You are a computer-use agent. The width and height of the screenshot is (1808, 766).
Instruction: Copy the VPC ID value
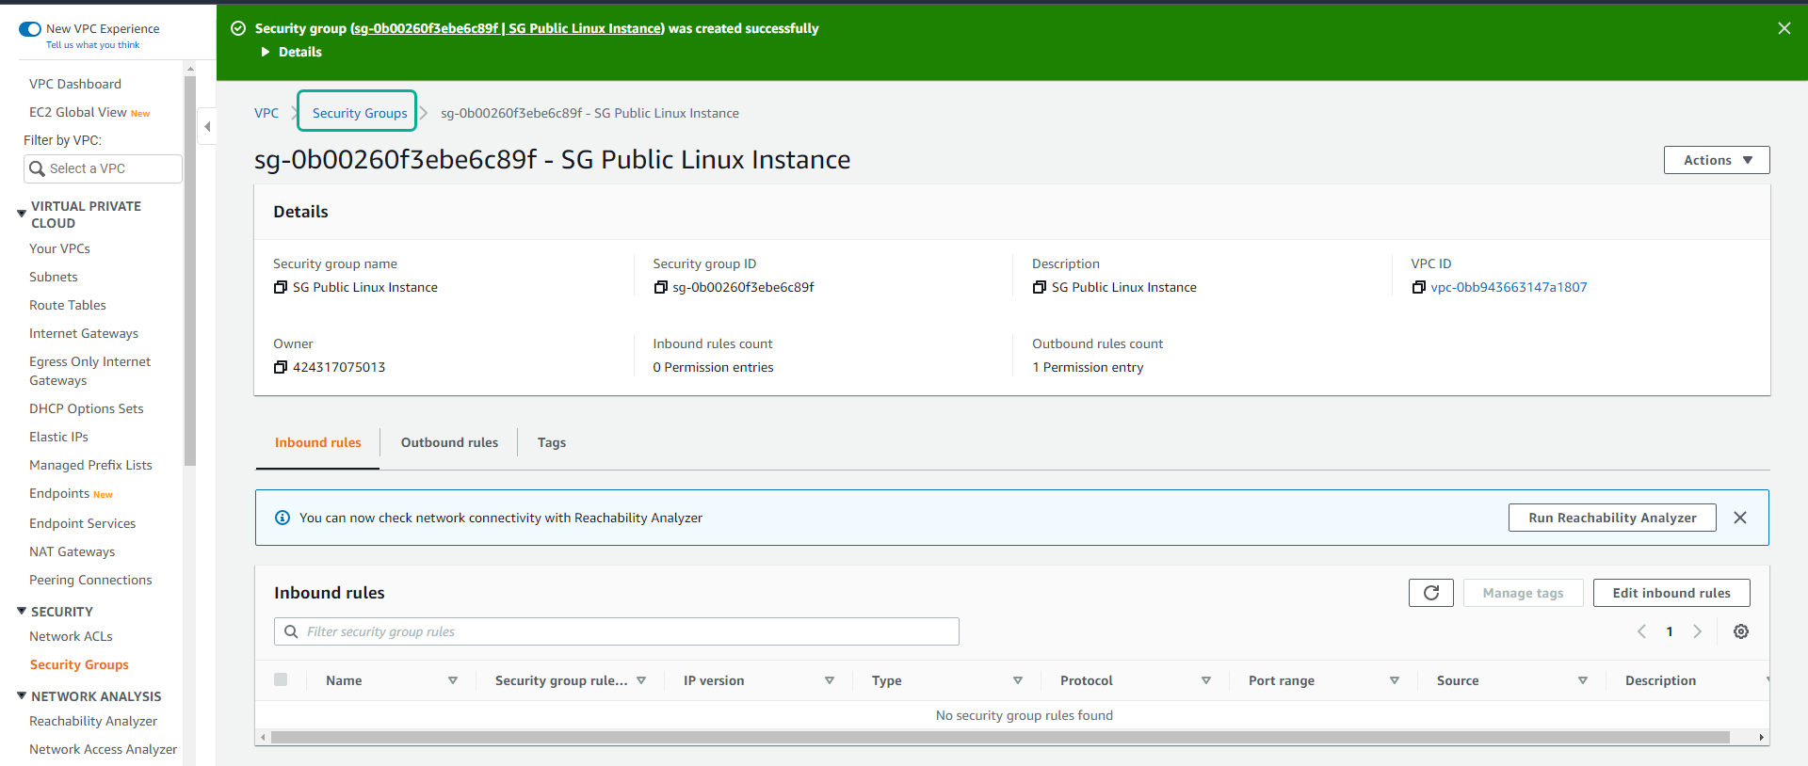[1418, 287]
